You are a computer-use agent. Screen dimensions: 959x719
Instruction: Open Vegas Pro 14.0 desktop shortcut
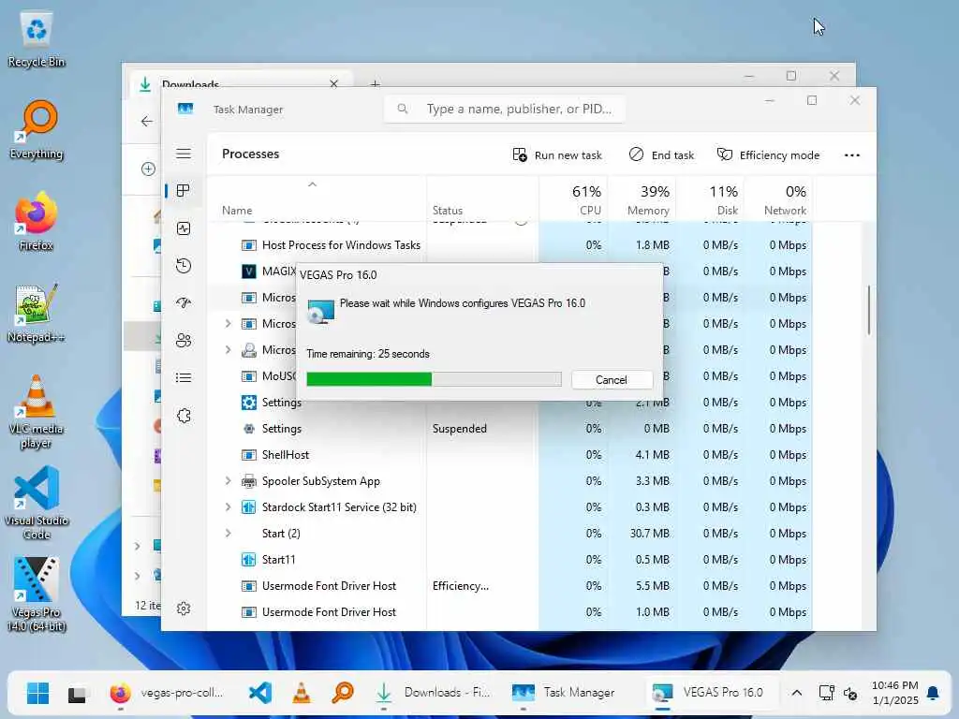point(37,594)
